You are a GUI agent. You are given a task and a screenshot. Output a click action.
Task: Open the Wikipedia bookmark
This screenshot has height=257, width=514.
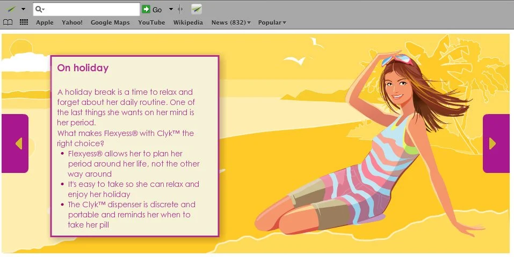pyautogui.click(x=188, y=22)
